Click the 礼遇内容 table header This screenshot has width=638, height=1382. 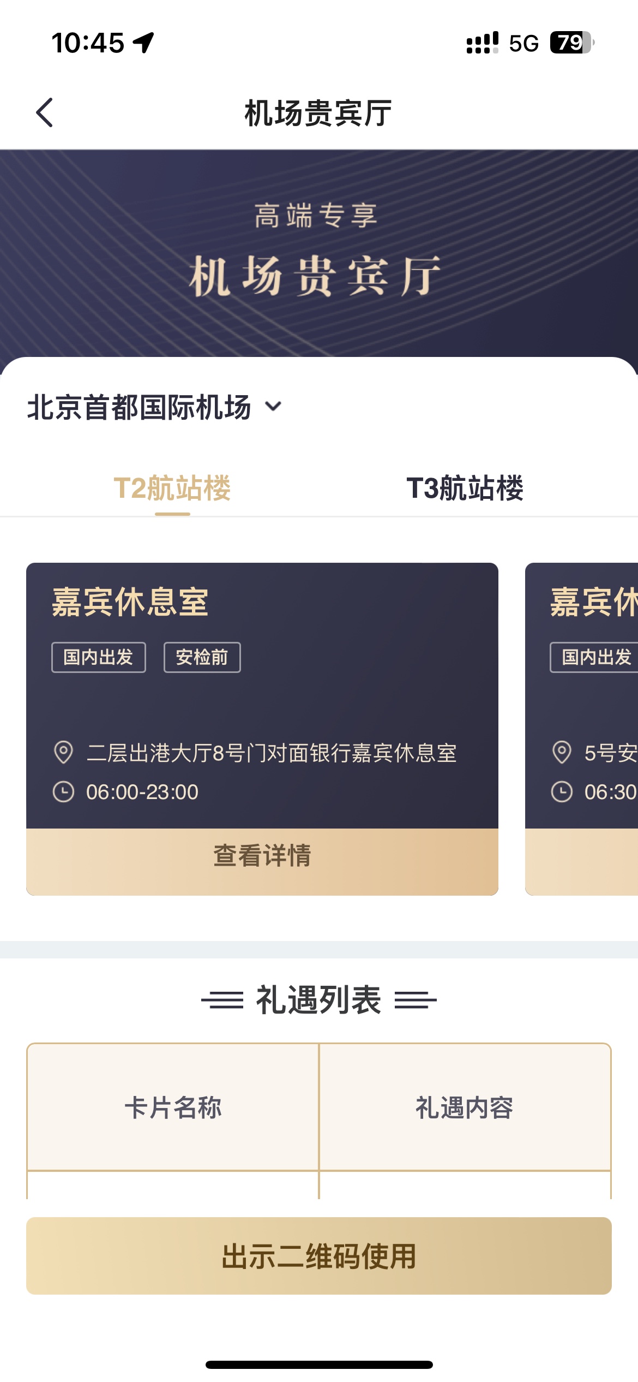[465, 1107]
